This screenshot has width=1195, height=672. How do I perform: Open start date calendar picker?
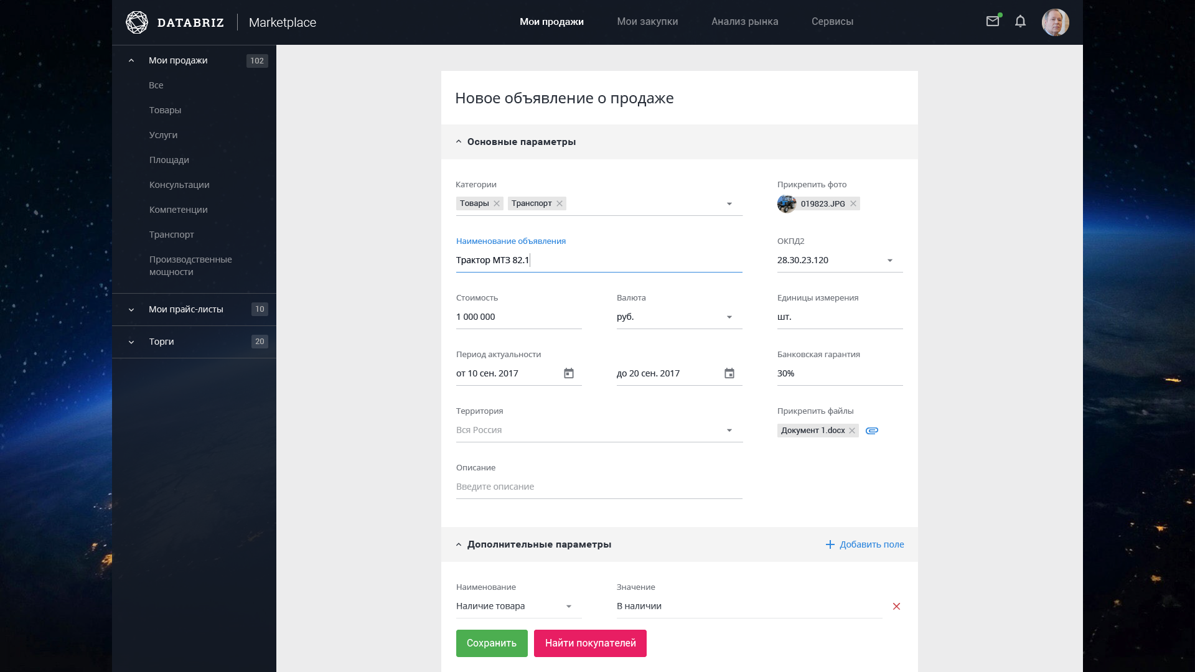click(568, 373)
